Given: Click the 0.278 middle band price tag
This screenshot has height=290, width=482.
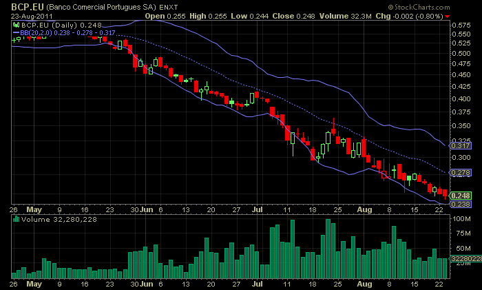Looking at the screenshot, I should (460, 172).
